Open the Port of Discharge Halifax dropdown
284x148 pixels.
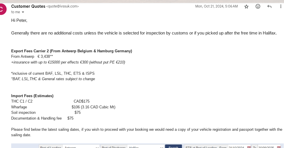point(146,147)
